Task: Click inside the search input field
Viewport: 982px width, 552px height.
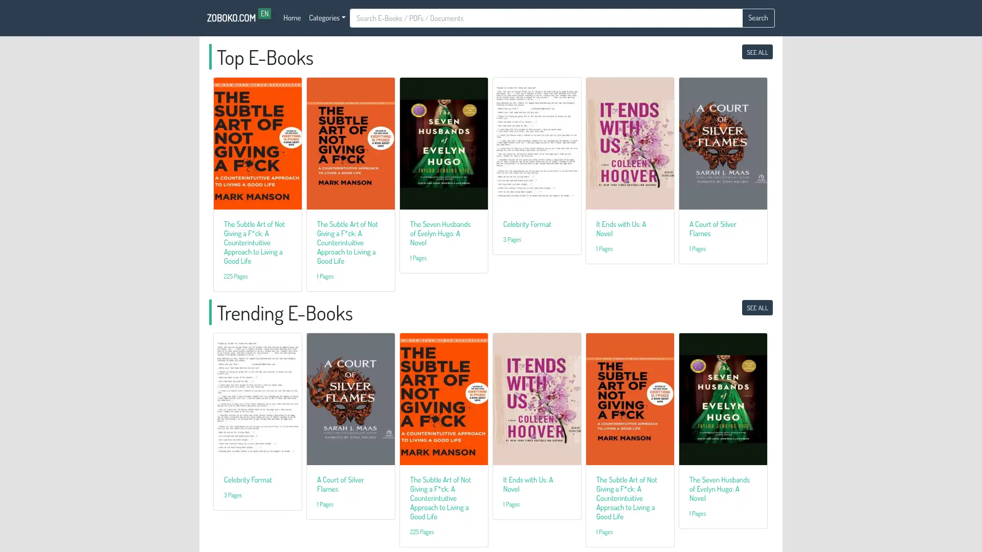Action: coord(511,18)
